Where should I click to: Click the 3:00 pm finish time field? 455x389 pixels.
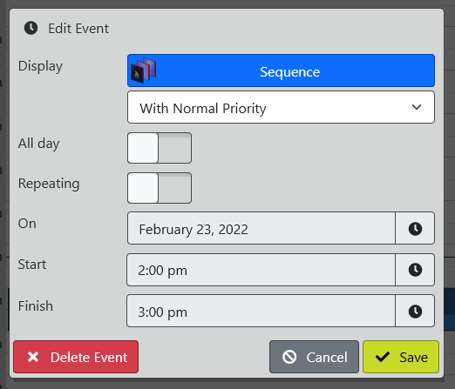click(x=261, y=312)
